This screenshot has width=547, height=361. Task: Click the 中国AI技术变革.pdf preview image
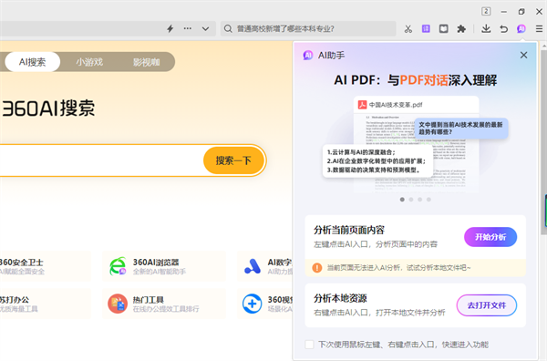point(416,144)
